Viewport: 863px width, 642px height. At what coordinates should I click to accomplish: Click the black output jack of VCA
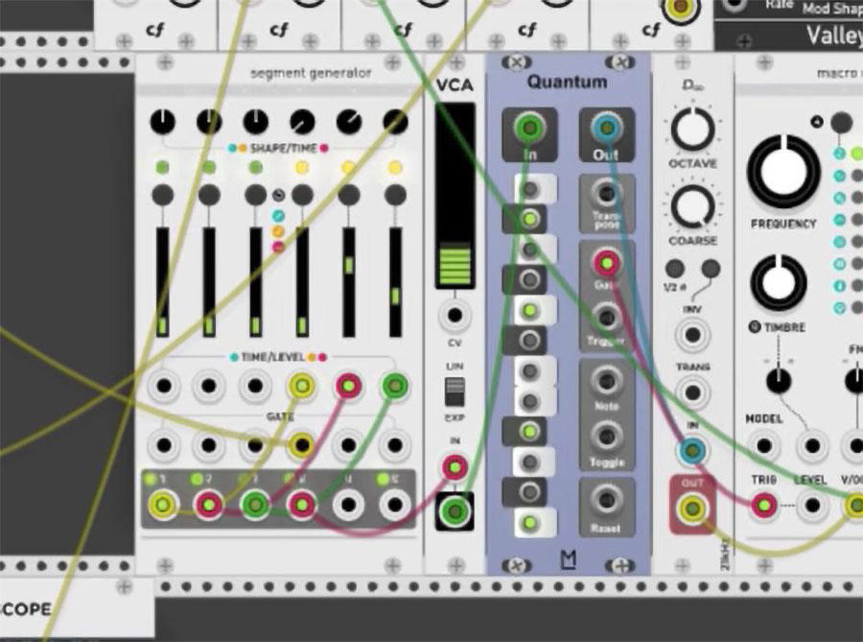point(455,511)
